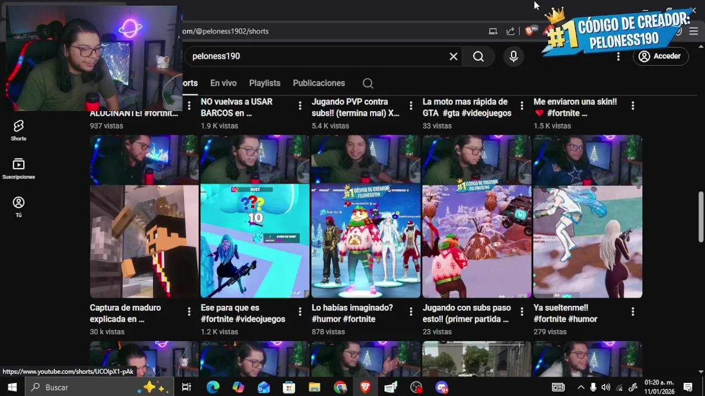The image size is (705, 396).
Task: Open the Windows Start menu
Action: [12, 387]
